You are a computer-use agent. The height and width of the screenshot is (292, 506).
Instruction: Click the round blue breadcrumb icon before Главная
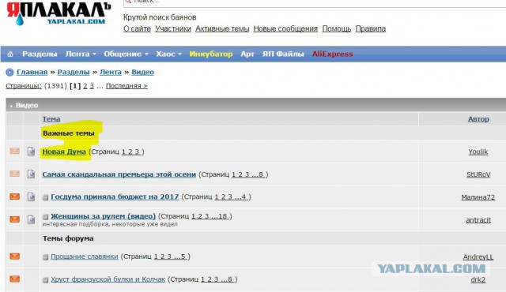9,72
